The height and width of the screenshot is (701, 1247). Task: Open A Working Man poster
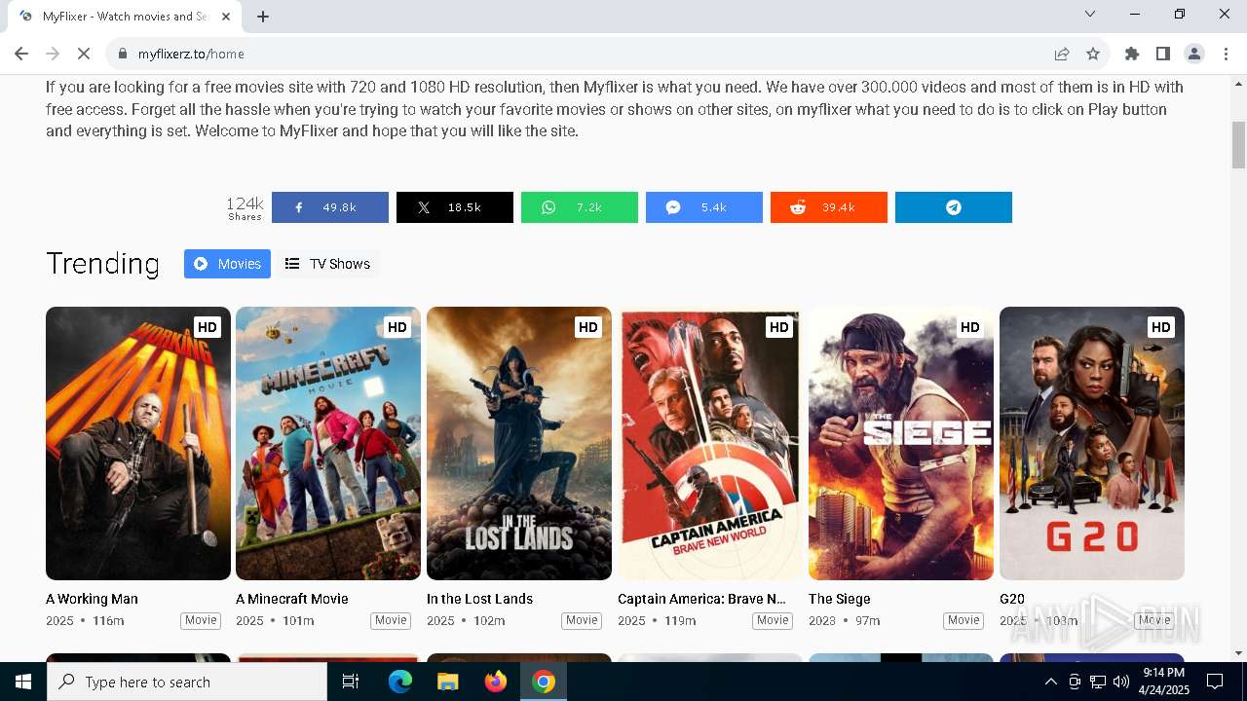pos(138,443)
